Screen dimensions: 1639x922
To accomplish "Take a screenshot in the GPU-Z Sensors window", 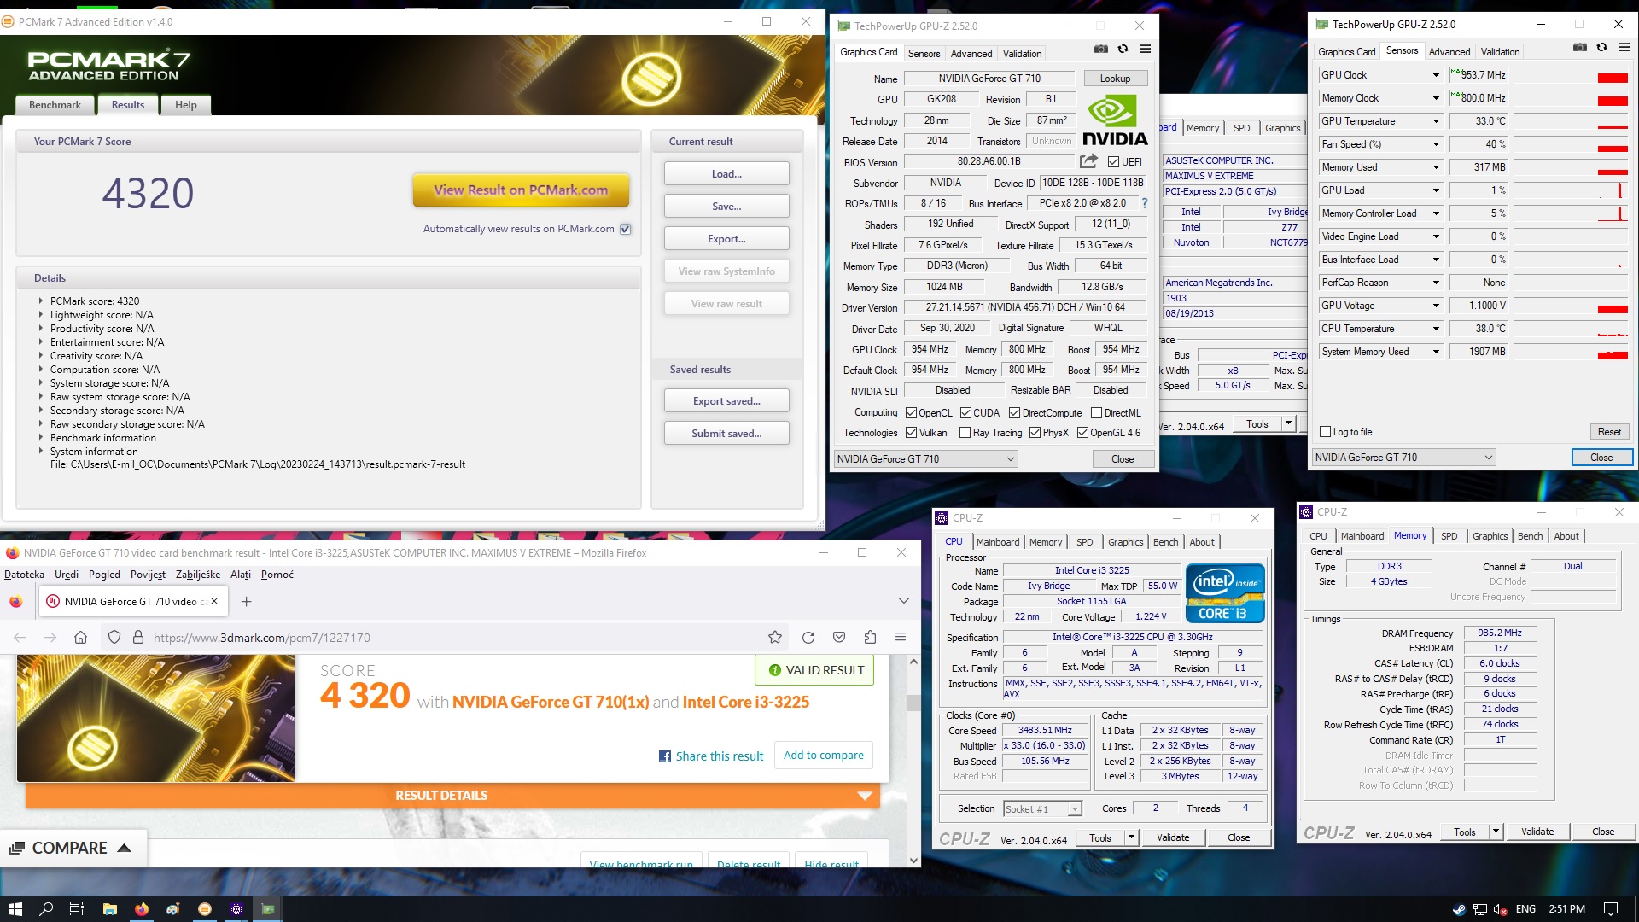I will [x=1580, y=48].
